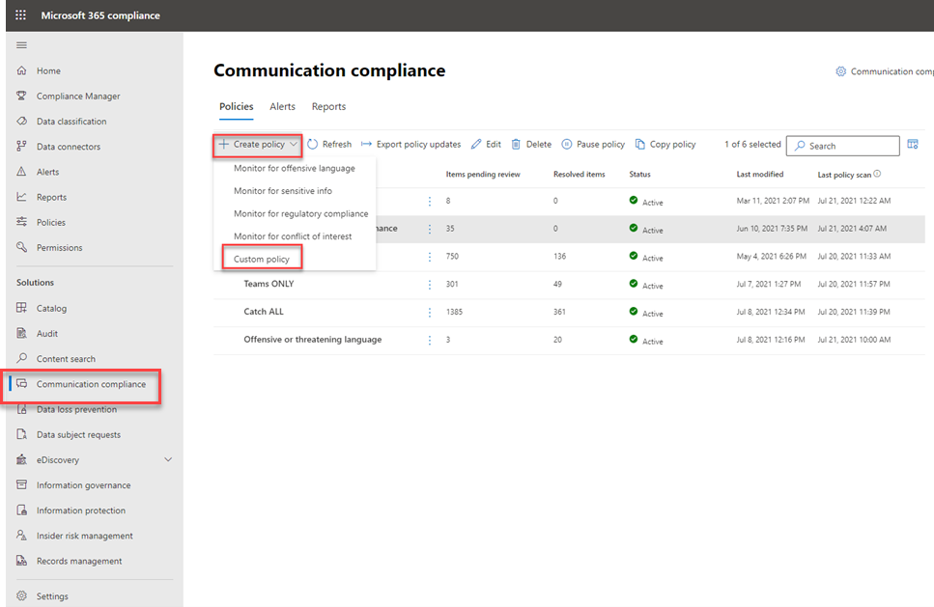Choose Custom policy from the menu
The height and width of the screenshot is (607, 934).
[262, 259]
